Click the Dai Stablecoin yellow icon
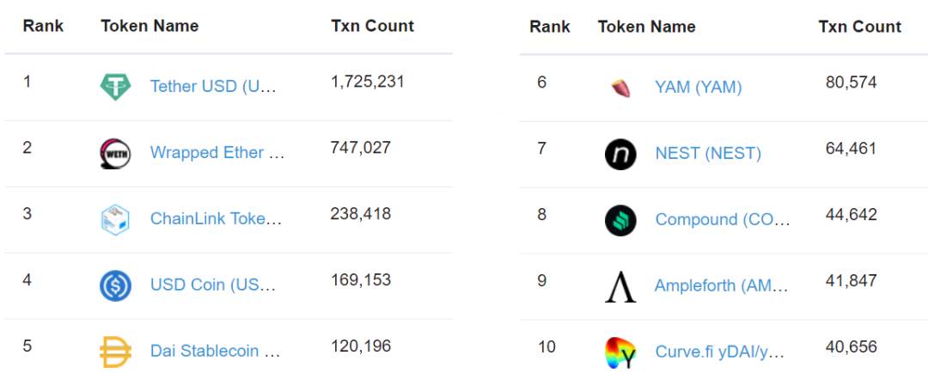Image resolution: width=928 pixels, height=392 pixels. click(x=115, y=351)
